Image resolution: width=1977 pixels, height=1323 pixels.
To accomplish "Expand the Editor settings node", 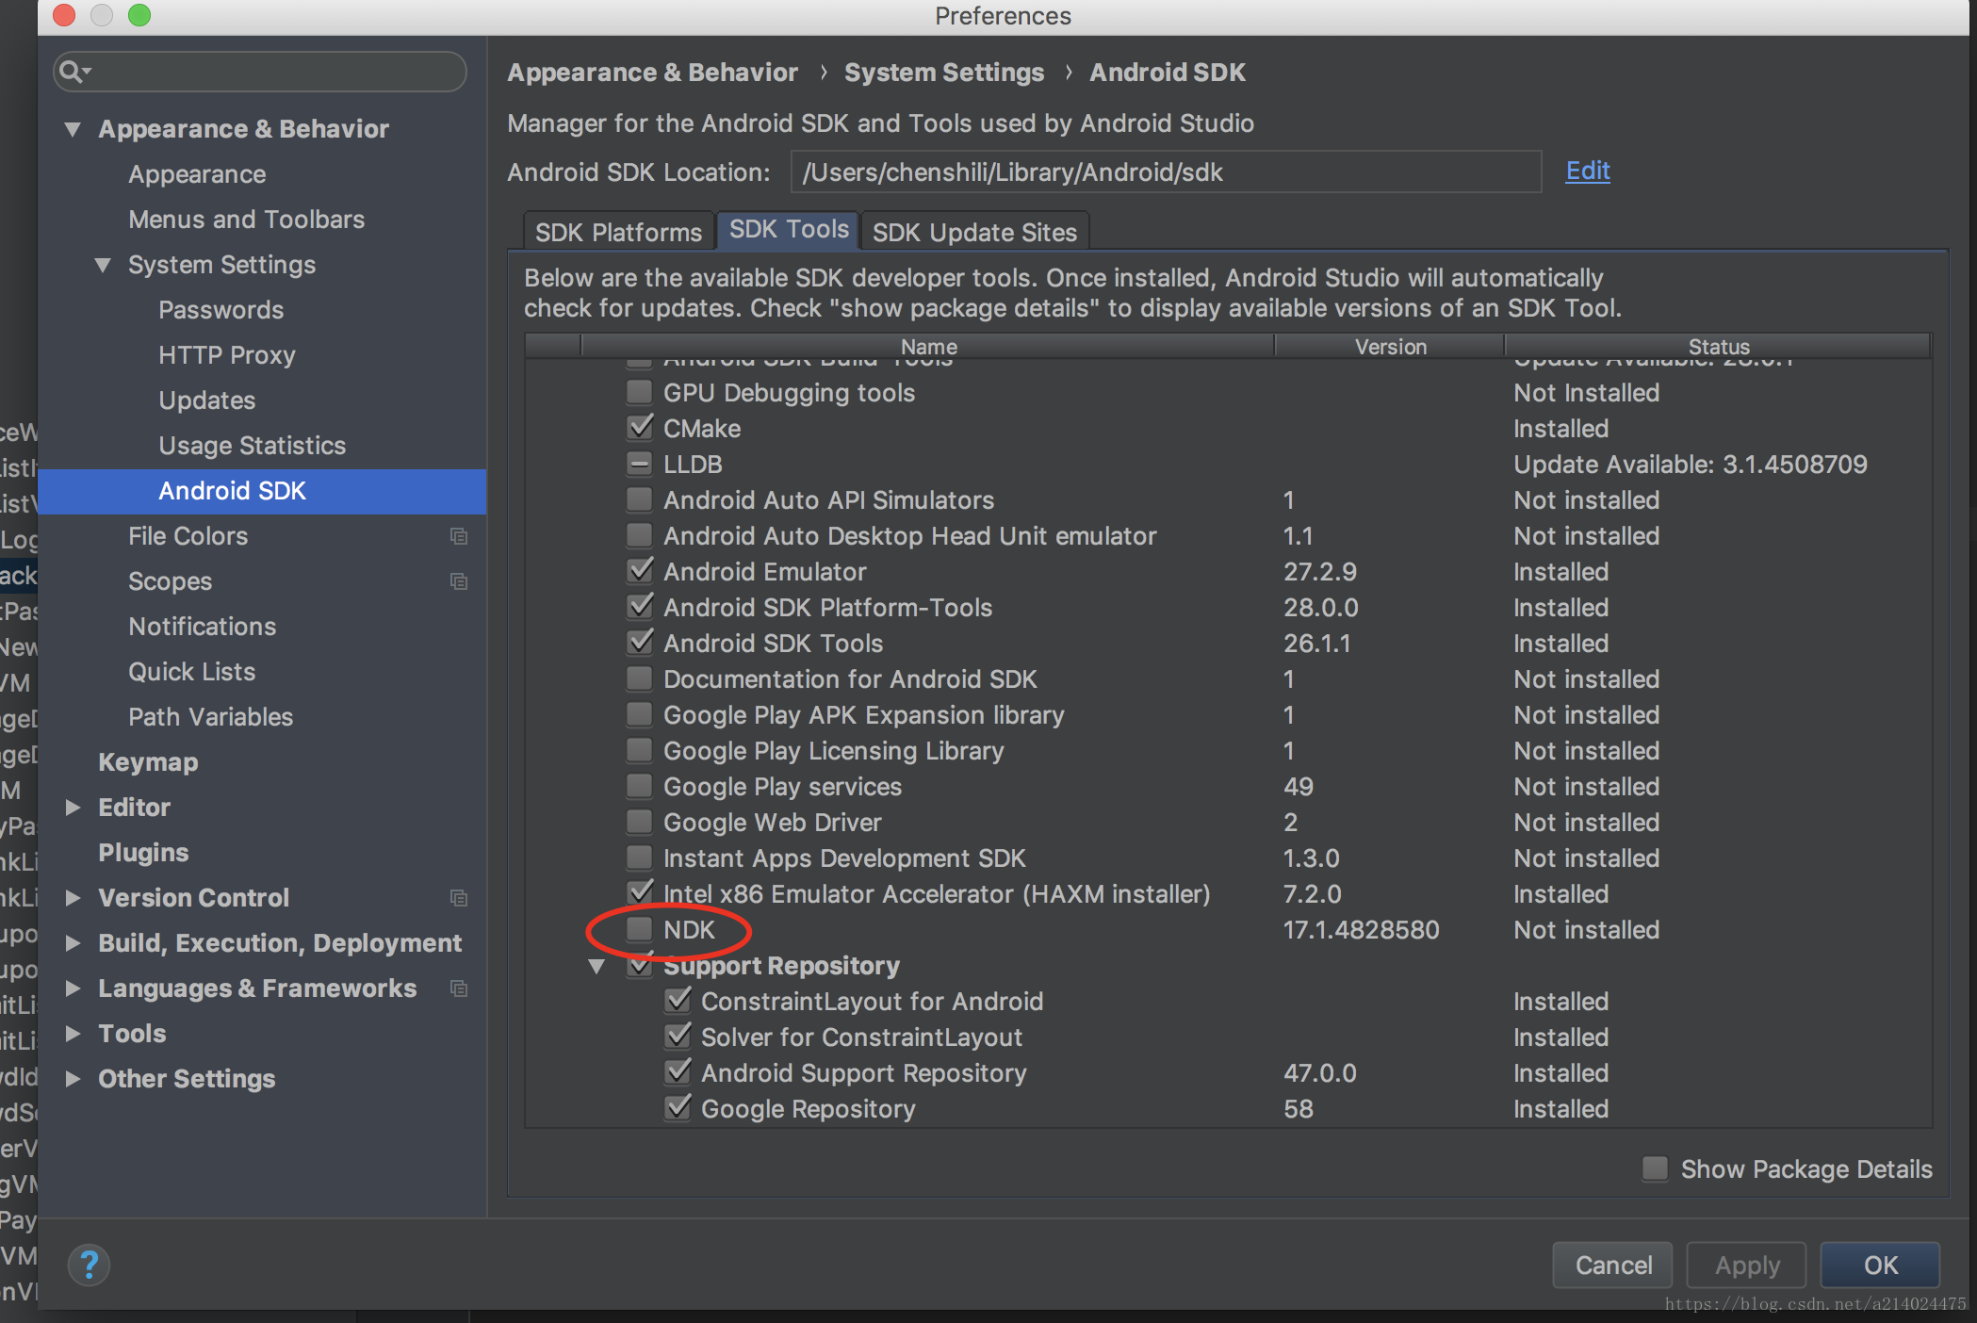I will [x=73, y=808].
